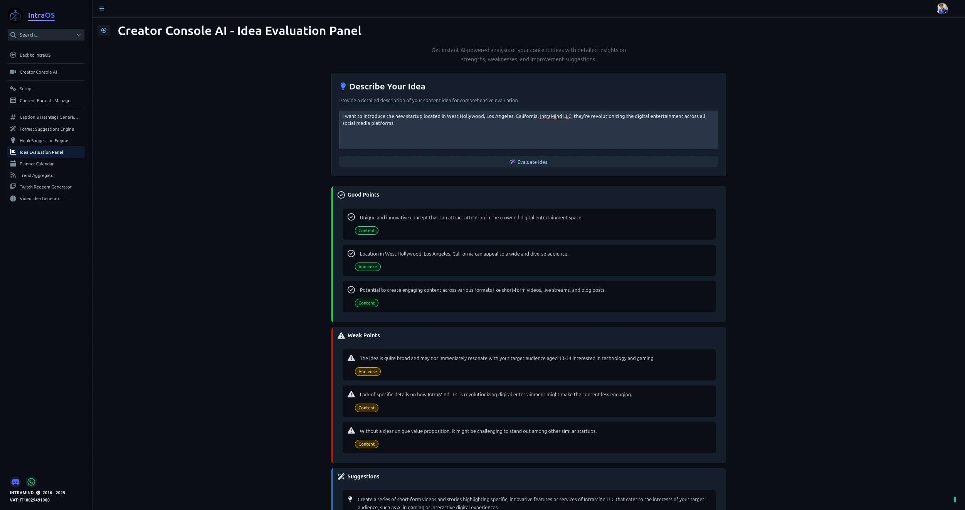
Task: Open the WhatsApp contact icon
Action: click(31, 482)
